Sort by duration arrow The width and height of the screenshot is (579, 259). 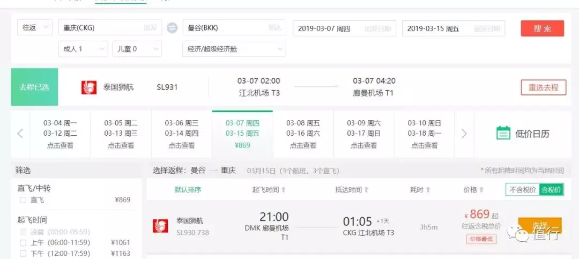click(428, 190)
